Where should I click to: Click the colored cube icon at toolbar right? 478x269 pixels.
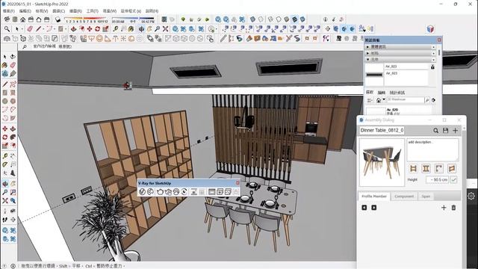coord(430,29)
